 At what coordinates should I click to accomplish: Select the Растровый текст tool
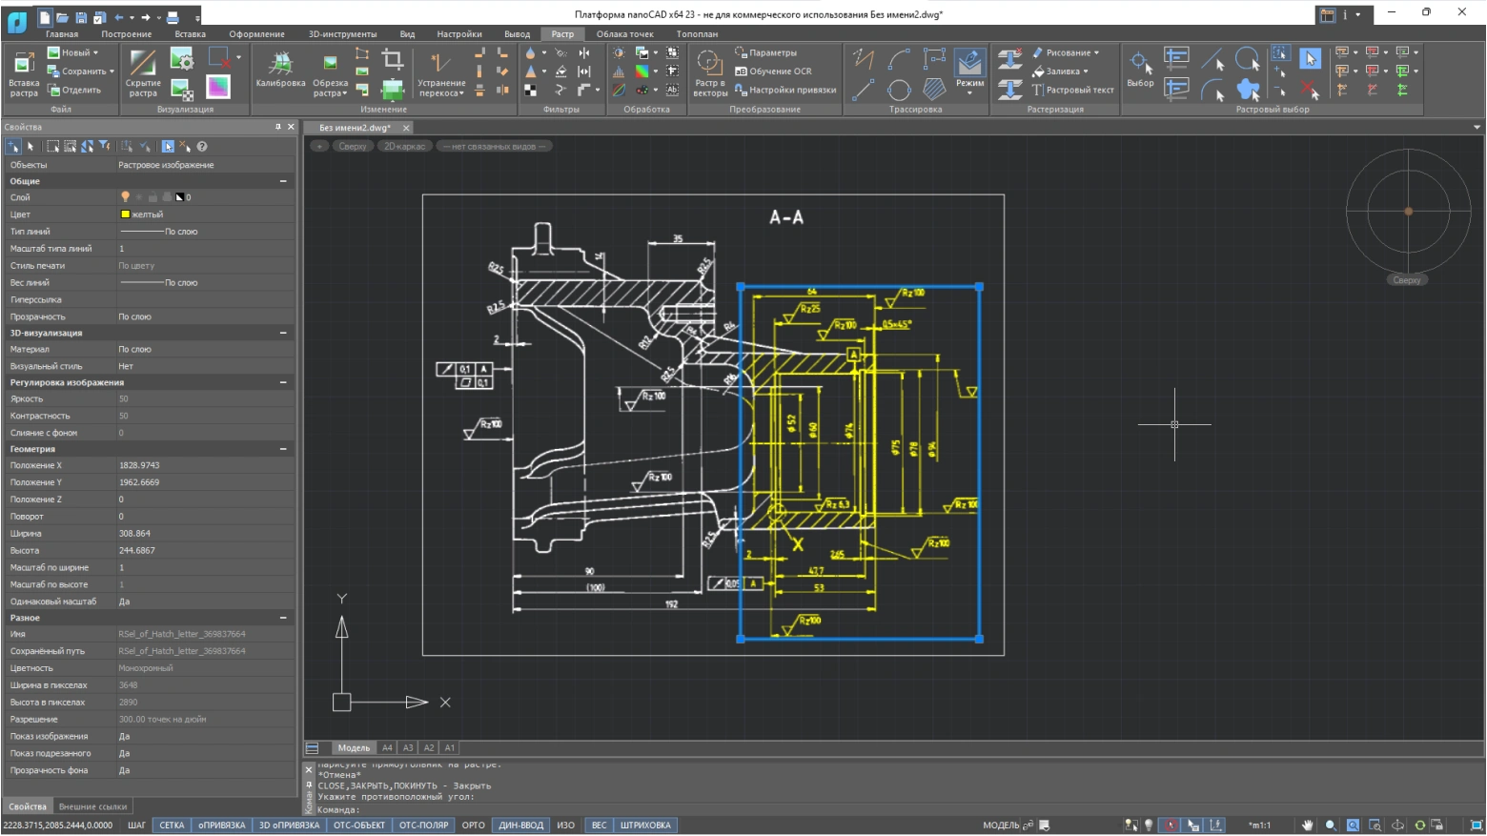1072,90
